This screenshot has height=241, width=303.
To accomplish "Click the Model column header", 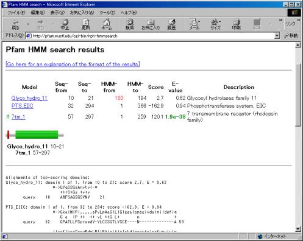I will pos(30,87).
